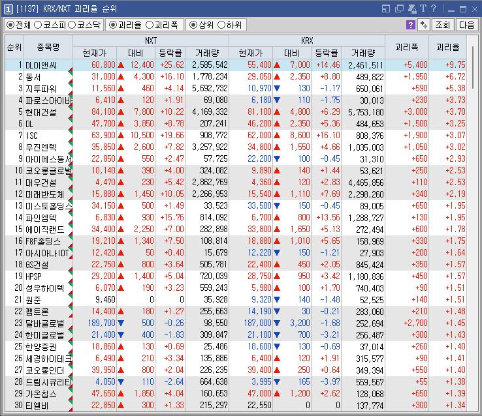Select the 가온칩스 stock name
The height and width of the screenshot is (416, 482).
(41, 394)
